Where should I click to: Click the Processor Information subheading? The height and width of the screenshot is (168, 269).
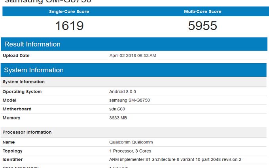pyautogui.click(x=27, y=132)
